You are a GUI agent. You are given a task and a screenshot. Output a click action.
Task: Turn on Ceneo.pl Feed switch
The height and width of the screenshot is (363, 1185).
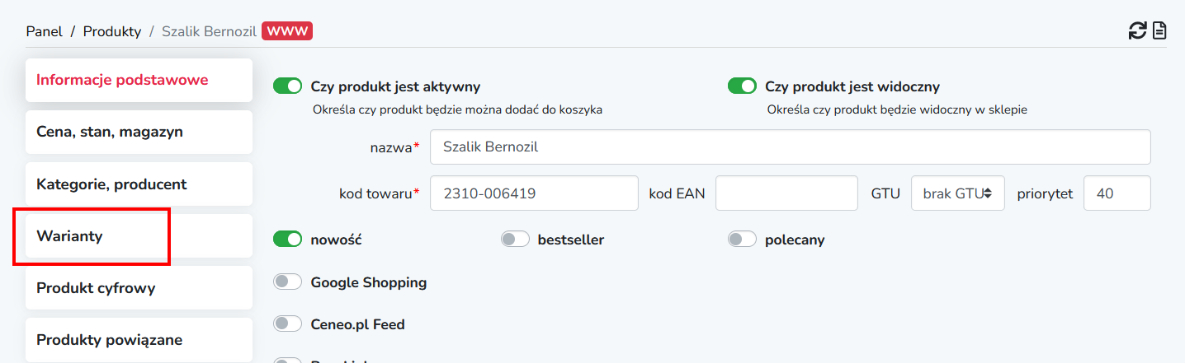point(288,324)
